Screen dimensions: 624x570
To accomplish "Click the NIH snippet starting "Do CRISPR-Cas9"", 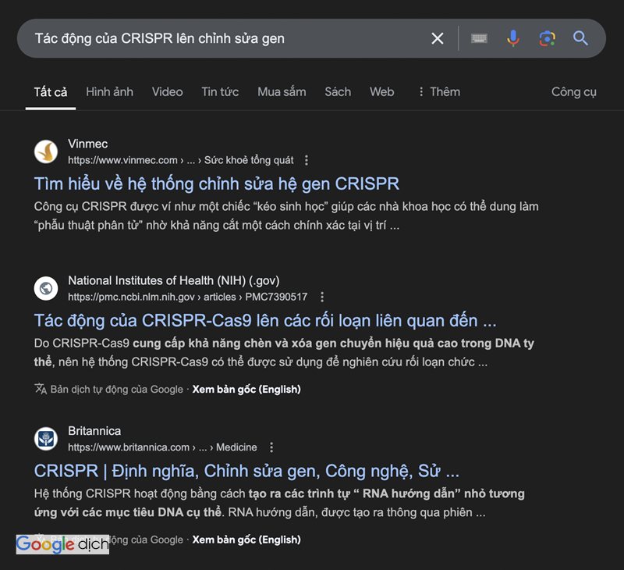I will click(284, 352).
